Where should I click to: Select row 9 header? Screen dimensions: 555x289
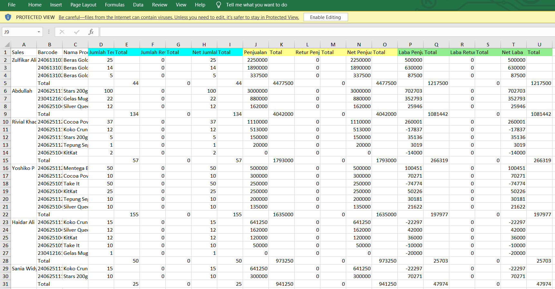tap(5, 114)
